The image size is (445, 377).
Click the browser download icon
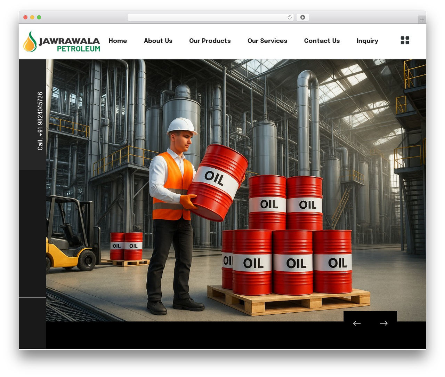click(x=302, y=17)
